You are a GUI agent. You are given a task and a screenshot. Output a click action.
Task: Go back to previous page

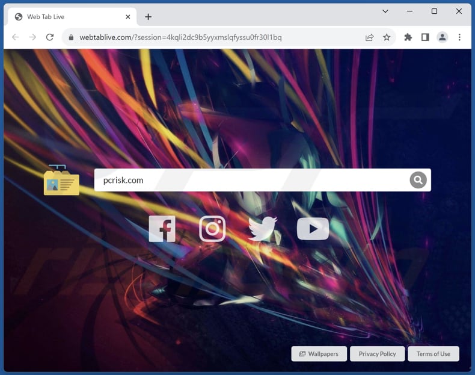tap(16, 37)
